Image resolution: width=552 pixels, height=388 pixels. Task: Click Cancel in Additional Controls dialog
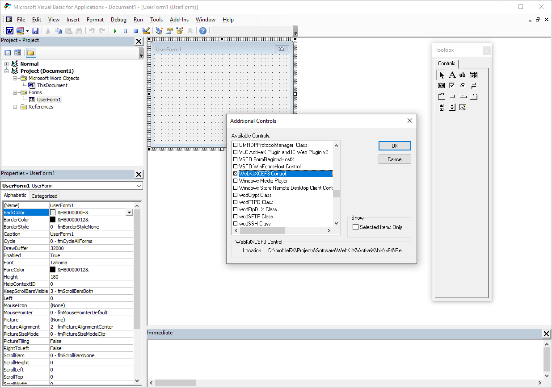pos(395,159)
